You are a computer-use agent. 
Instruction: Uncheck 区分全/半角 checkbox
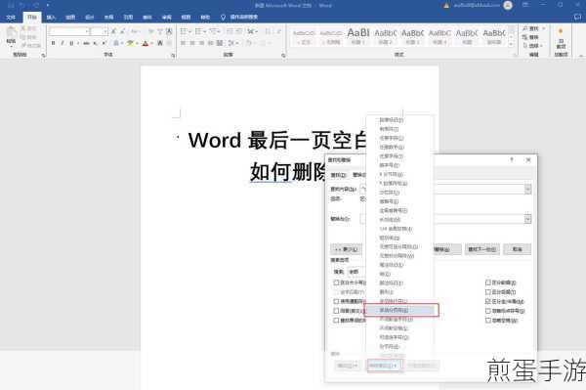[487, 301]
